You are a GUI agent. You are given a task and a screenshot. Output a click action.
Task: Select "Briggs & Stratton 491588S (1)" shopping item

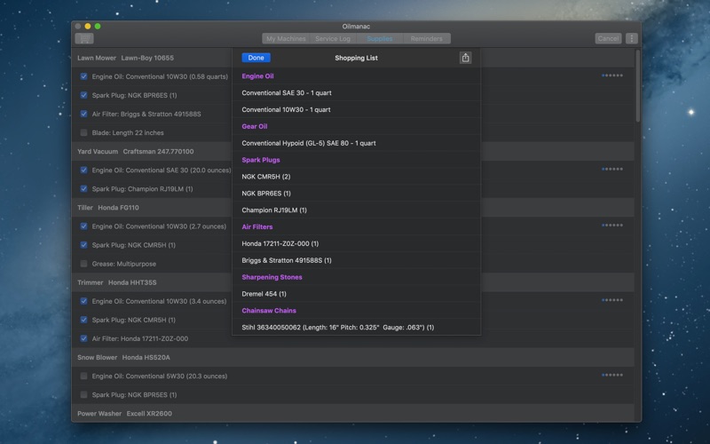[356, 260]
